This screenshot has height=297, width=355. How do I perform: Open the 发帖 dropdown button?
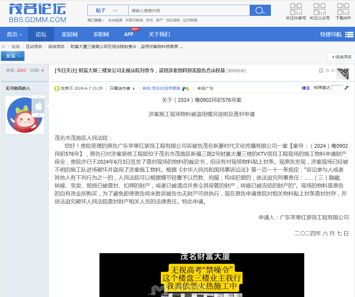pos(13,56)
